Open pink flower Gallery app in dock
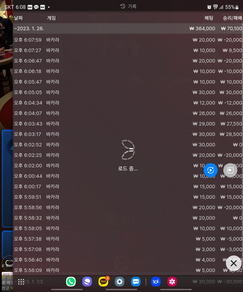The image size is (243, 292). pos(172,282)
